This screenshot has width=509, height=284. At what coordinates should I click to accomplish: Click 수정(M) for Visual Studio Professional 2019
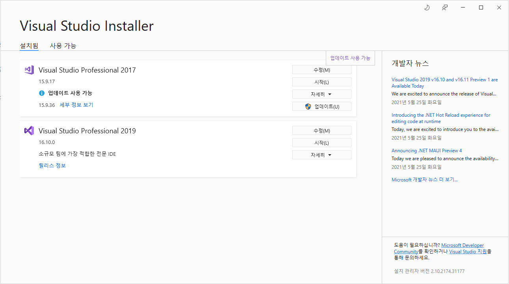[x=321, y=131]
